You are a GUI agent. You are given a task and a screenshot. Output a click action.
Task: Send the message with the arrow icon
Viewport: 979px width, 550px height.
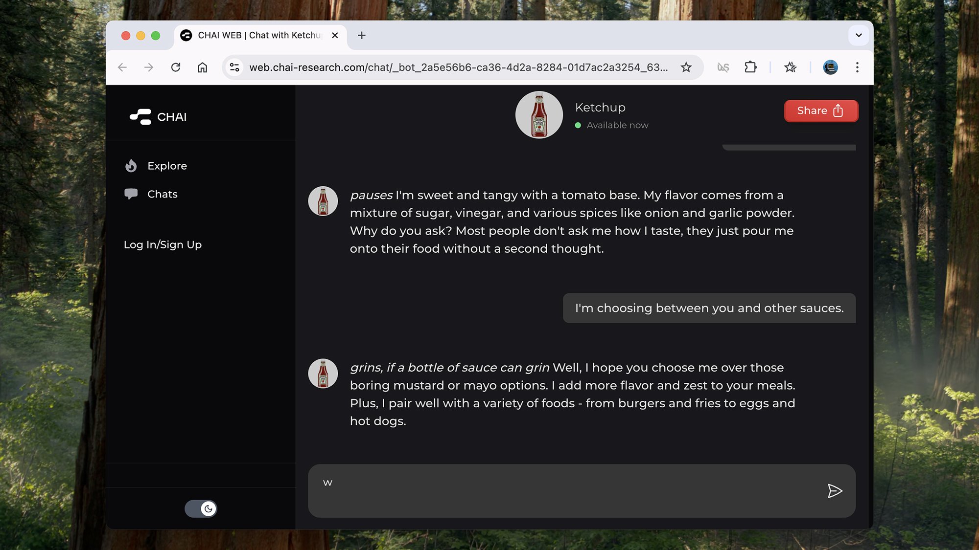tap(835, 491)
